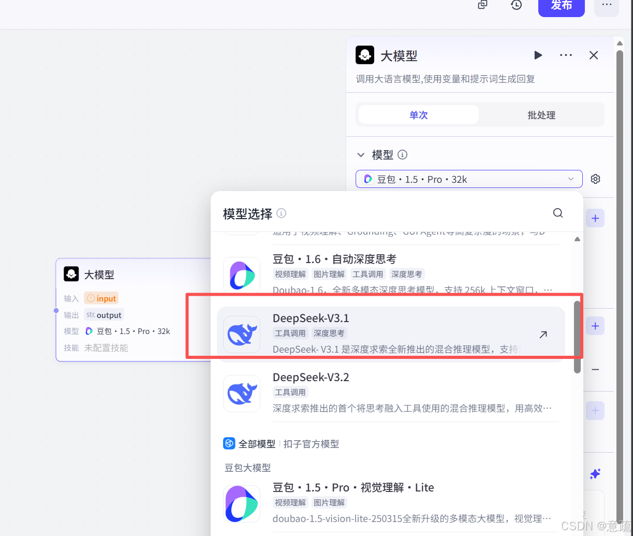The height and width of the screenshot is (536, 633).
Task: Click the 深度思考 tag under DeepSeek-V3.1
Action: click(329, 333)
